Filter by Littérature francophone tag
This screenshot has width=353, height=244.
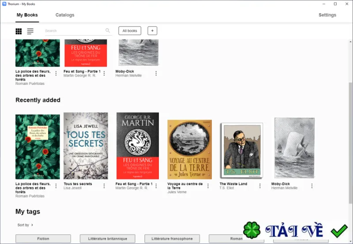[172, 239]
